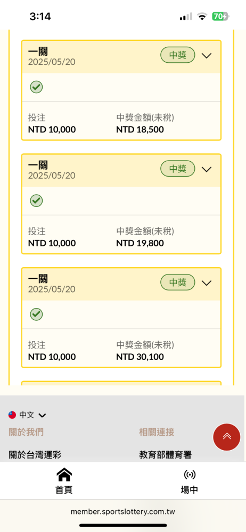
Task: Open the 場中 live broadcast icon
Action: pos(189,475)
